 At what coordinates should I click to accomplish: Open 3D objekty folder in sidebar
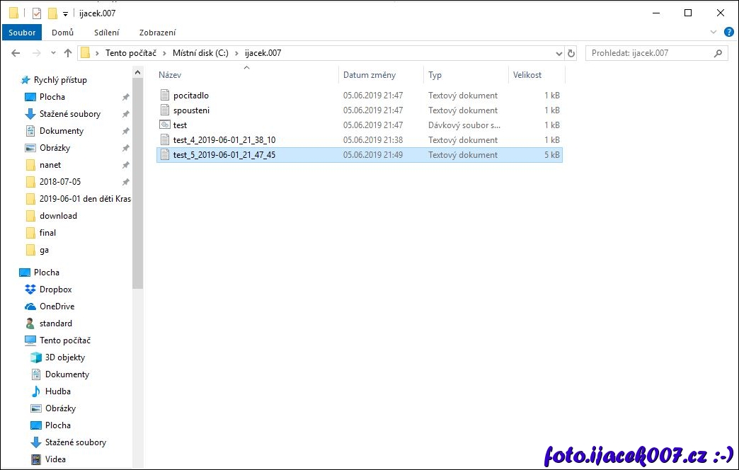point(64,357)
